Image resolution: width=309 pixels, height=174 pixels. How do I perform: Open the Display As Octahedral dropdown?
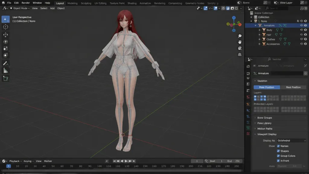tap(291, 141)
